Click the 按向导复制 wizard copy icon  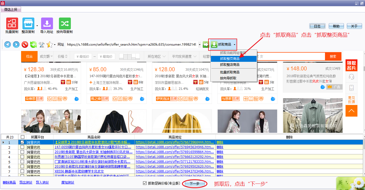65,24
